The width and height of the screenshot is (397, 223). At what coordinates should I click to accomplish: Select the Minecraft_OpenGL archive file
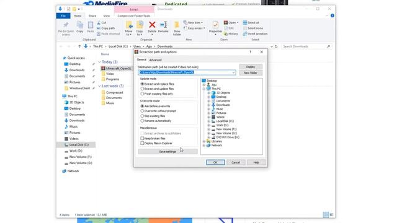click(x=116, y=69)
